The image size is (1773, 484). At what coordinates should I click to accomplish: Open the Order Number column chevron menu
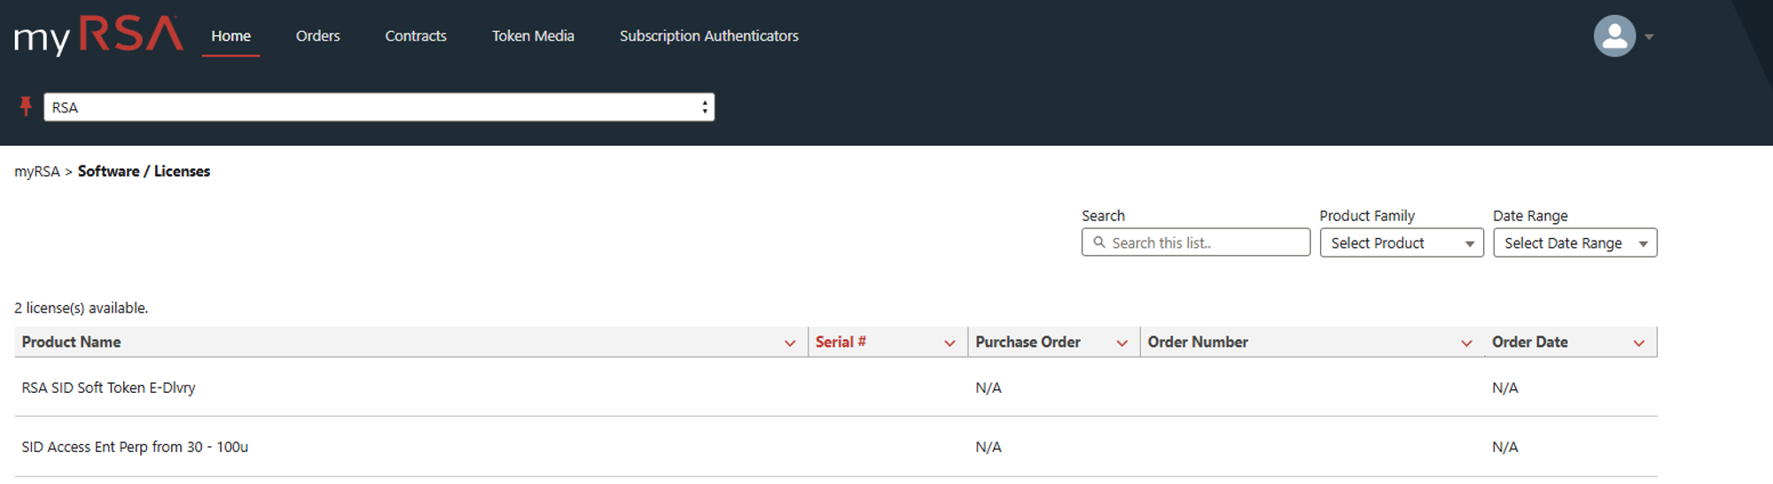1466,343
